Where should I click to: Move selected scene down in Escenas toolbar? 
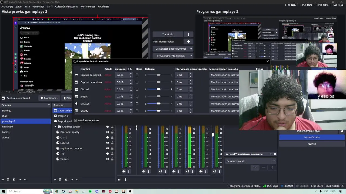tap(25, 179)
